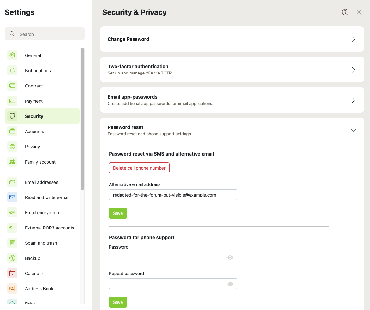Click the Calendar icon in sidebar
The height and width of the screenshot is (310, 370).
12,273
